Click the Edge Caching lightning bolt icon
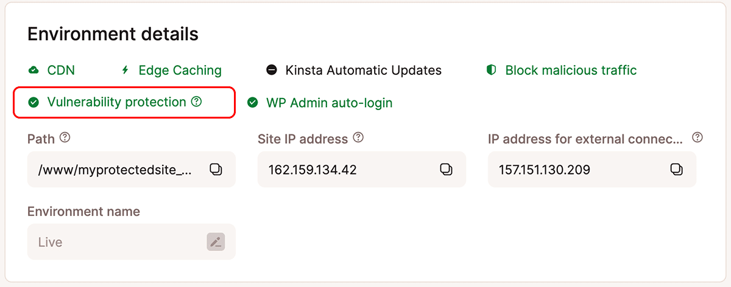The width and height of the screenshot is (731, 287). [x=125, y=70]
